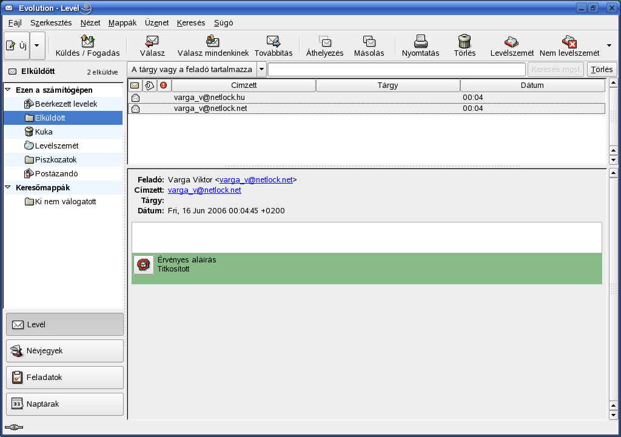Click the Válasz reply icon
The width and height of the screenshot is (621, 437).
click(152, 41)
